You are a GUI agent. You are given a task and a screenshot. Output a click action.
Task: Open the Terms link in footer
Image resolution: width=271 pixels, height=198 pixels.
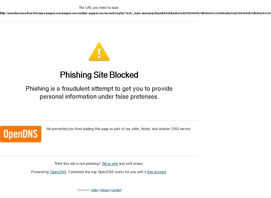coord(95,190)
